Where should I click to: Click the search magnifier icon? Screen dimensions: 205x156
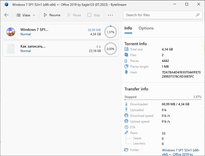tap(198, 15)
